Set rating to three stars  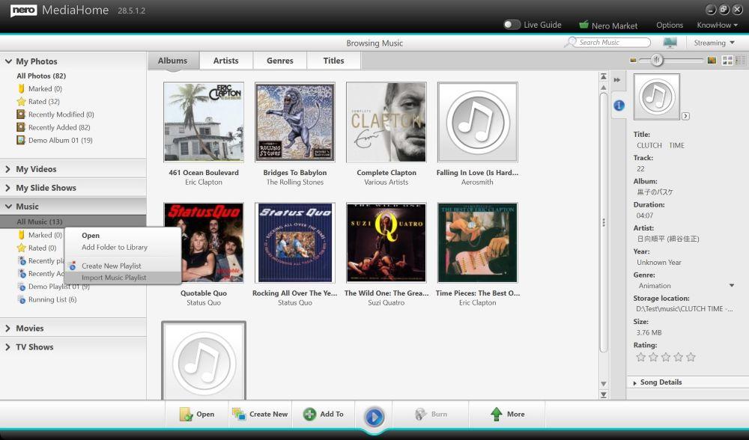(666, 357)
